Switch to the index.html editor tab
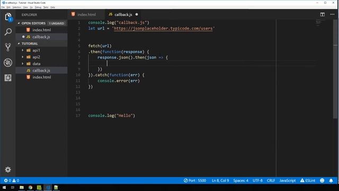Viewport: 339px width, 191px height. click(86, 14)
